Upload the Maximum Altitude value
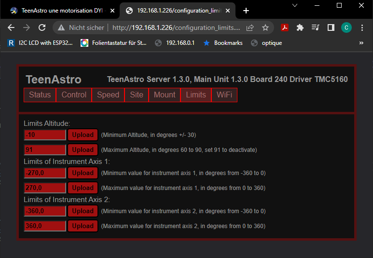The width and height of the screenshot is (373, 258). pyautogui.click(x=83, y=150)
